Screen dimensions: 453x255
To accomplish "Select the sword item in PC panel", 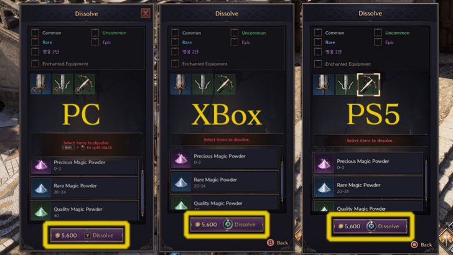I will [x=40, y=84].
